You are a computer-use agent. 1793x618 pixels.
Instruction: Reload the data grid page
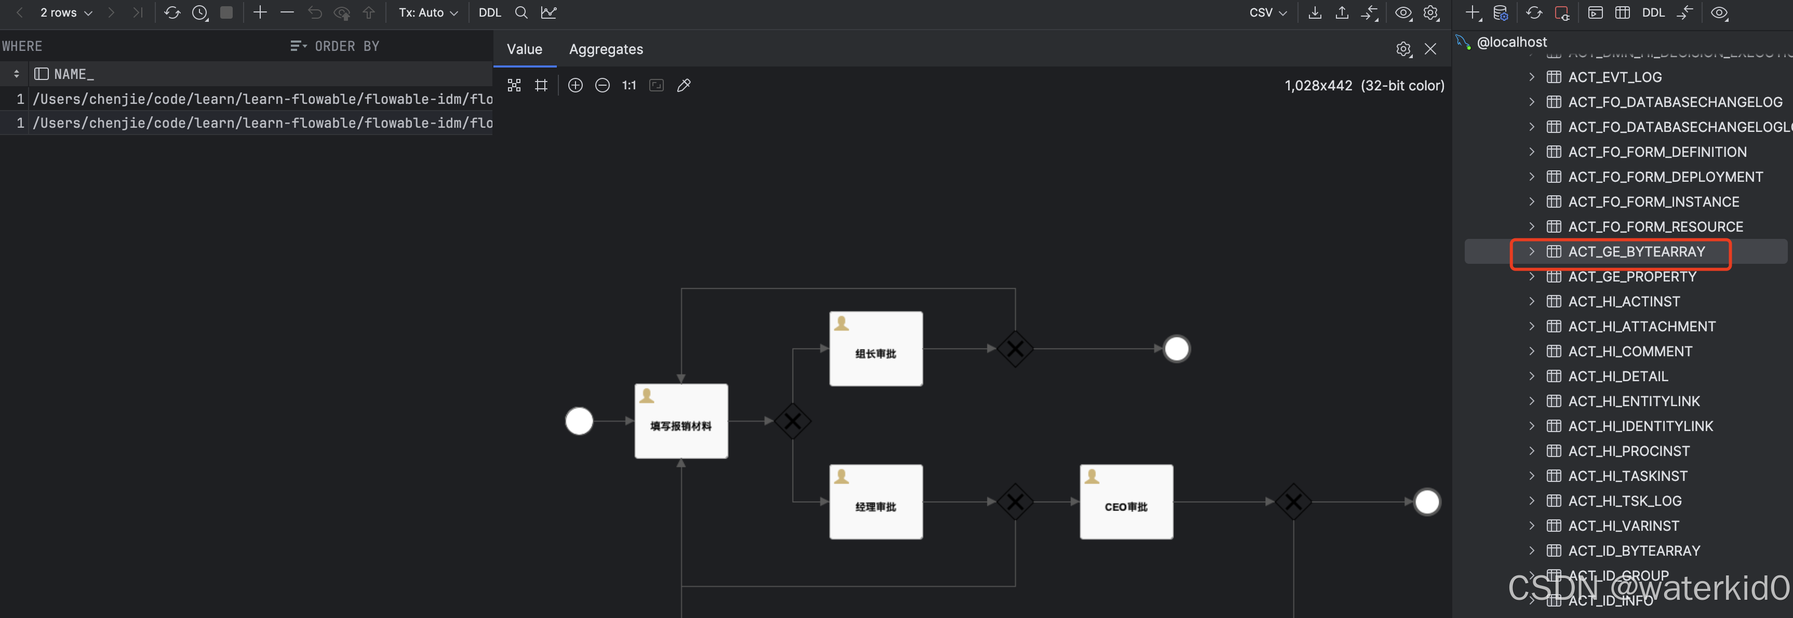coord(172,12)
